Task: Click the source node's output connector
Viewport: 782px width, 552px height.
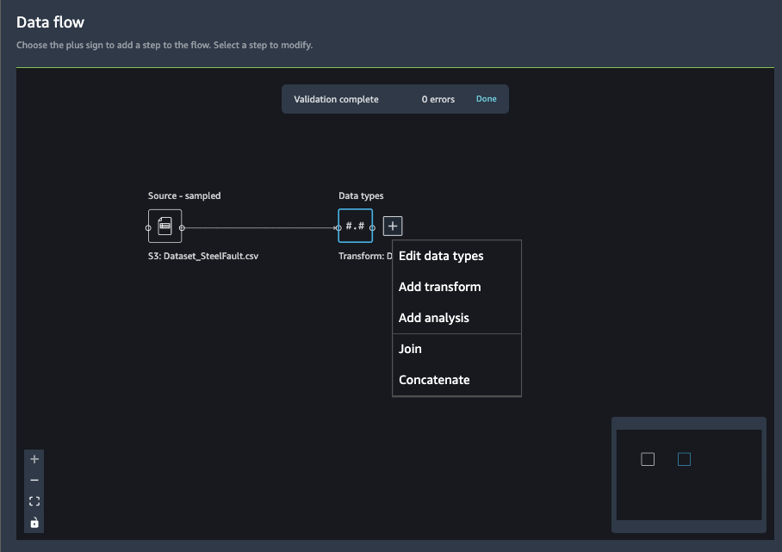Action: pos(182,228)
